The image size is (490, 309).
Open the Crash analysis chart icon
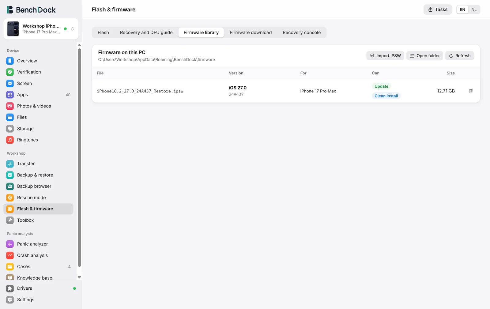pyautogui.click(x=10, y=255)
